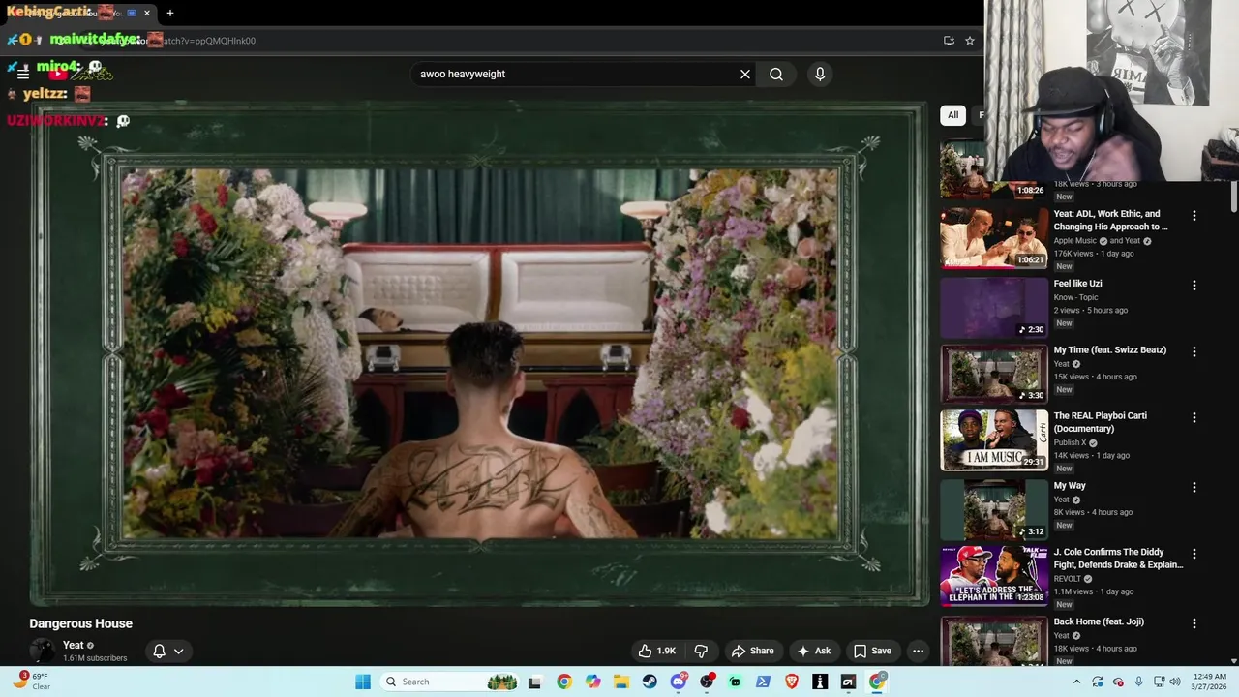Play 'The REAL Playboi Carti' documentary thumbnail
The image size is (1239, 697).
pyautogui.click(x=994, y=439)
